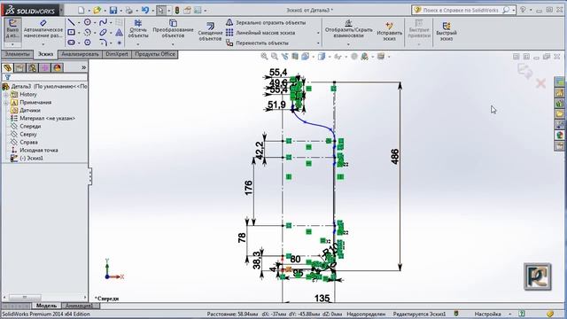The width and height of the screenshot is (567, 319).
Task: Select the Smart Dimension (Автоматическое нанесение размеров) tool
Action: (x=43, y=29)
